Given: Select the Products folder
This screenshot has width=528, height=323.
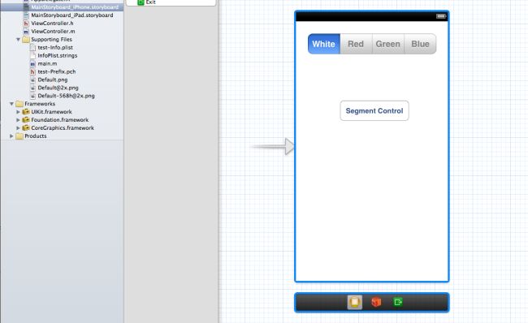Looking at the screenshot, I should point(36,136).
